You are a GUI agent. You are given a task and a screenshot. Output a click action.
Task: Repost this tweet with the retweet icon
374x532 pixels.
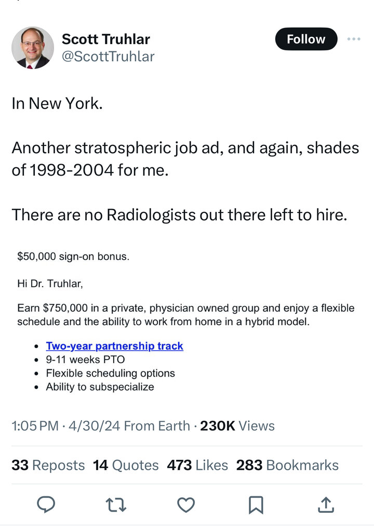tap(116, 504)
